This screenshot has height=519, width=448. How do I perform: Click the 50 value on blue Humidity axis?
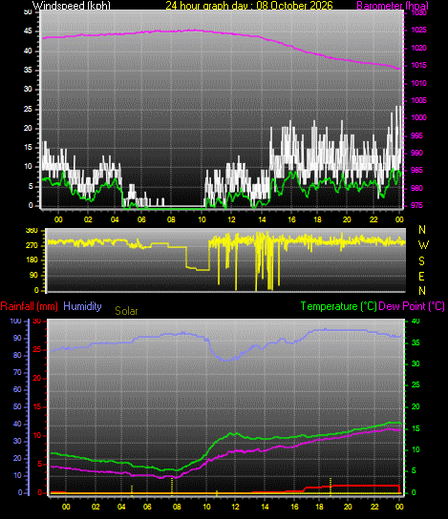click(x=17, y=406)
